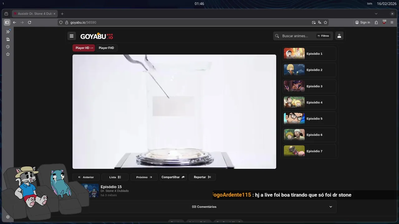Open the browser extensions puzzle icon
This screenshot has height=224, width=399.
click(x=376, y=22)
